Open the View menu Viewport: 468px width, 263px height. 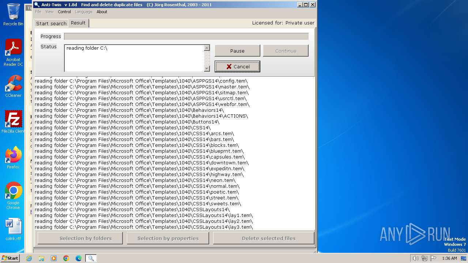[x=49, y=12]
